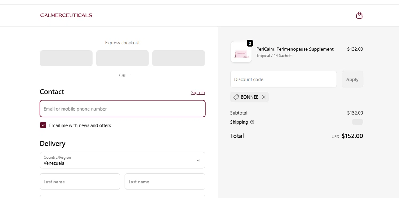Open the Country/Region dropdown
This screenshot has width=399, height=198.
pyautogui.click(x=122, y=160)
